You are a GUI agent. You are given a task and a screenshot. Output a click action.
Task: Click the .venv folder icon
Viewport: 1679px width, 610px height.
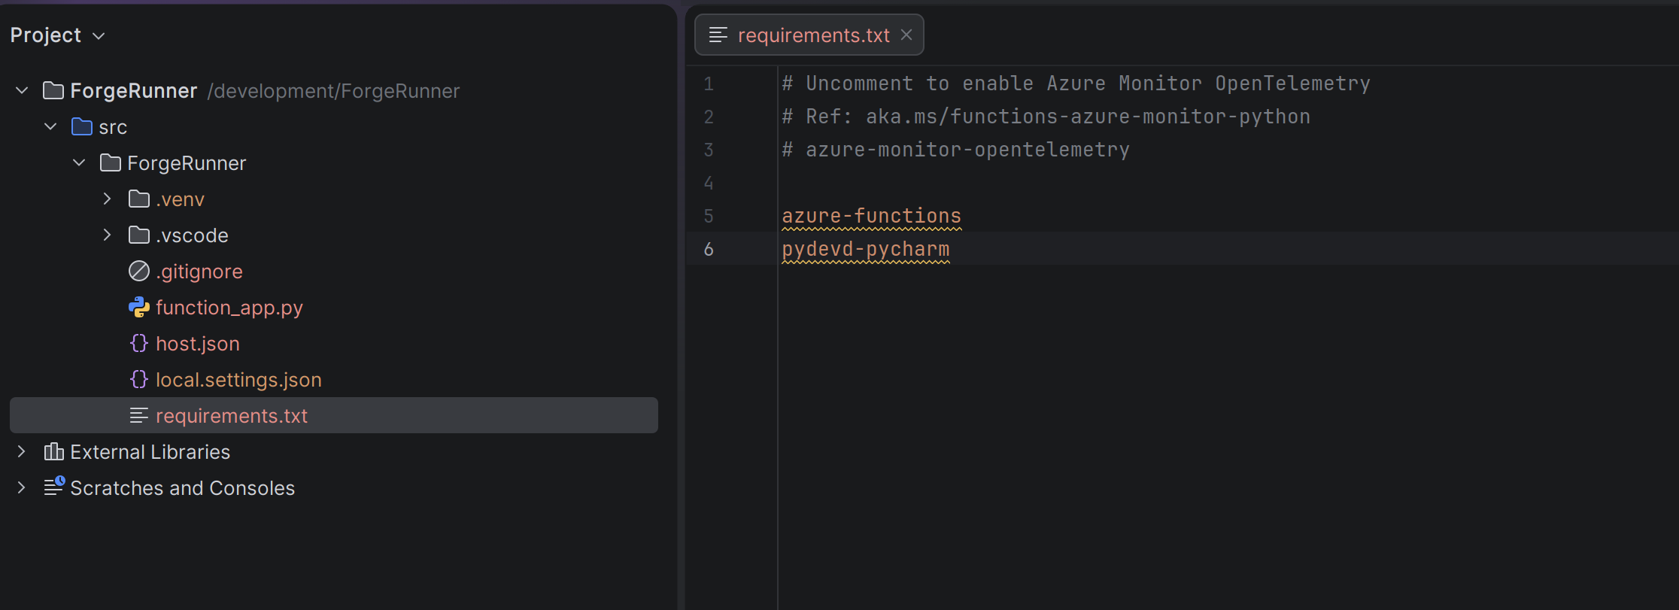139,199
